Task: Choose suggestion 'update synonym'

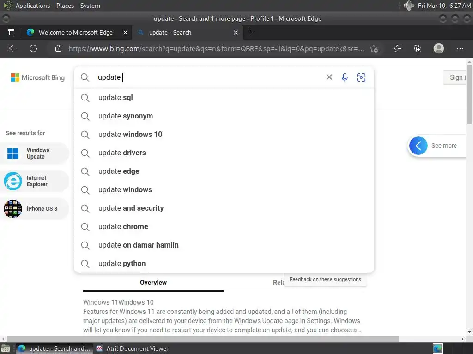Action: pyautogui.click(x=224, y=116)
